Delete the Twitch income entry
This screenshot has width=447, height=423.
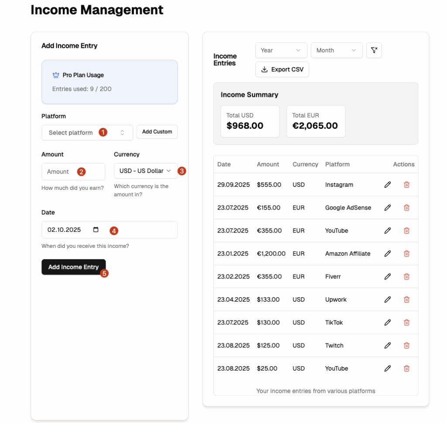406,346
